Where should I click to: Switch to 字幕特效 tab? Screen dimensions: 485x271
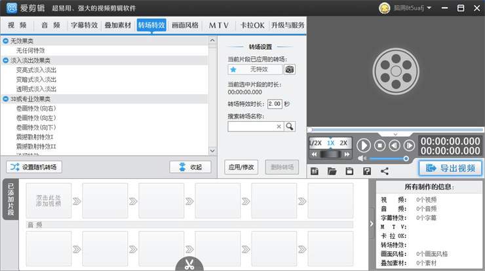coord(84,25)
